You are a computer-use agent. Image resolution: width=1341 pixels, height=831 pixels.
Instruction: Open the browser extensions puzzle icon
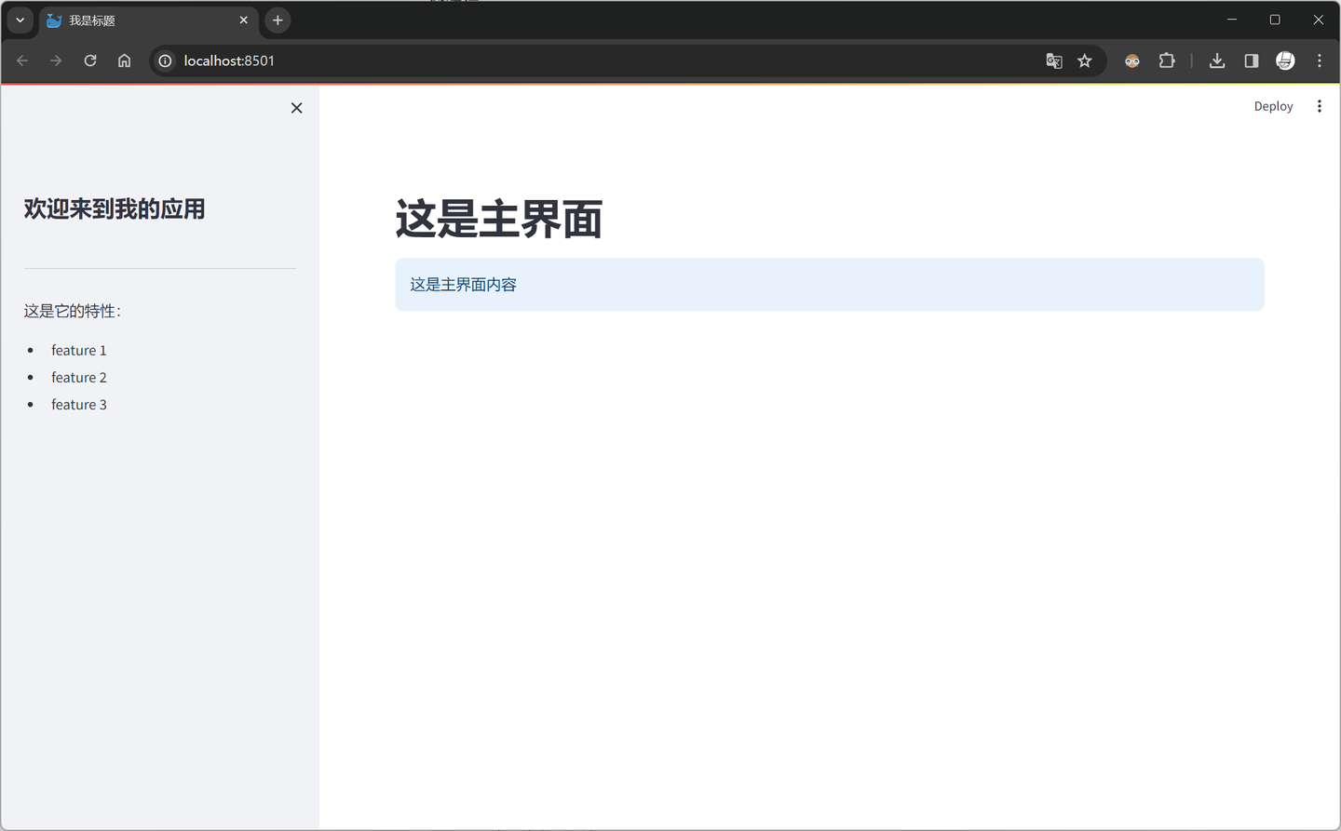[x=1167, y=60]
